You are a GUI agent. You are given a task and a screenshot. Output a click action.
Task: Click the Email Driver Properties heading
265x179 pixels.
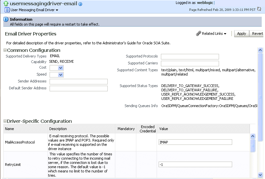click(31, 34)
